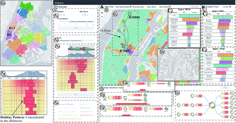
Task: Toggle In Order checkbox in Statistic View
Action: 230,7
